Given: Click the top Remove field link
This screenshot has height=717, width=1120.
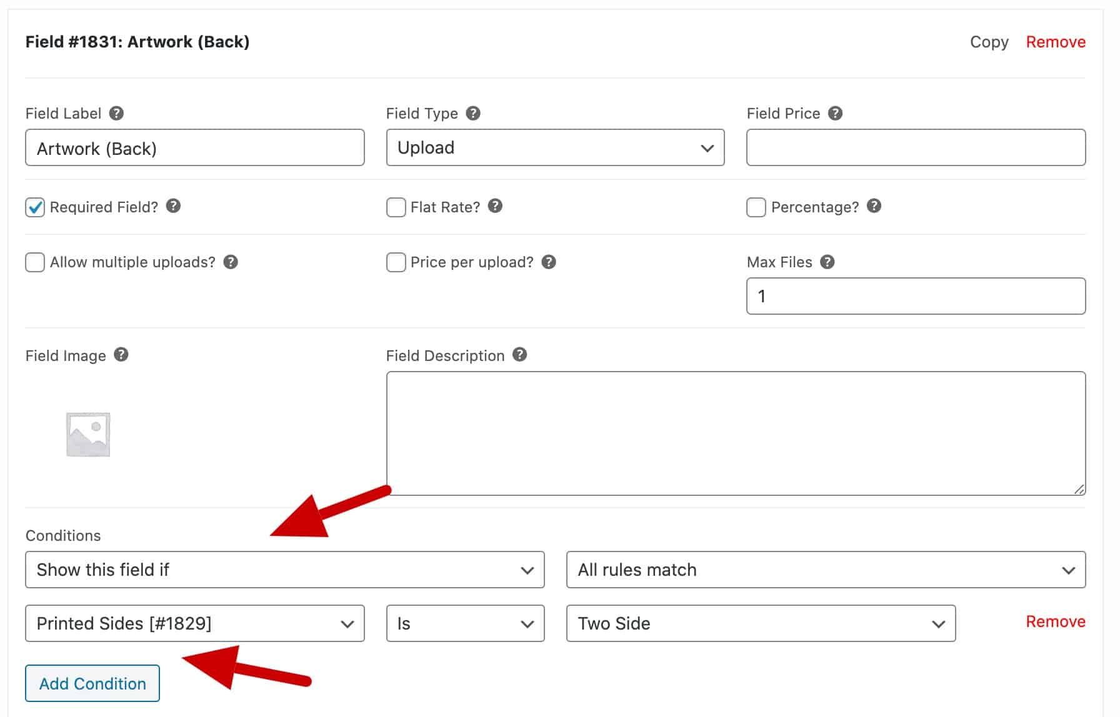Looking at the screenshot, I should pyautogui.click(x=1056, y=42).
